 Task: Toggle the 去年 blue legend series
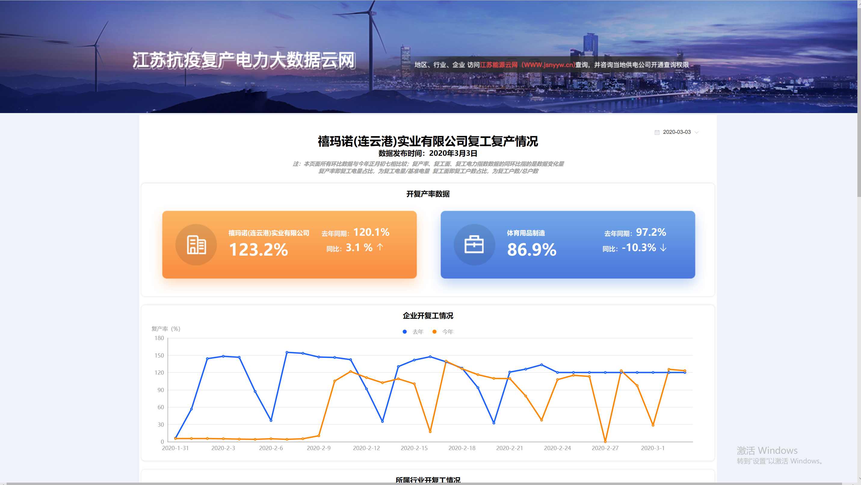pyautogui.click(x=413, y=332)
